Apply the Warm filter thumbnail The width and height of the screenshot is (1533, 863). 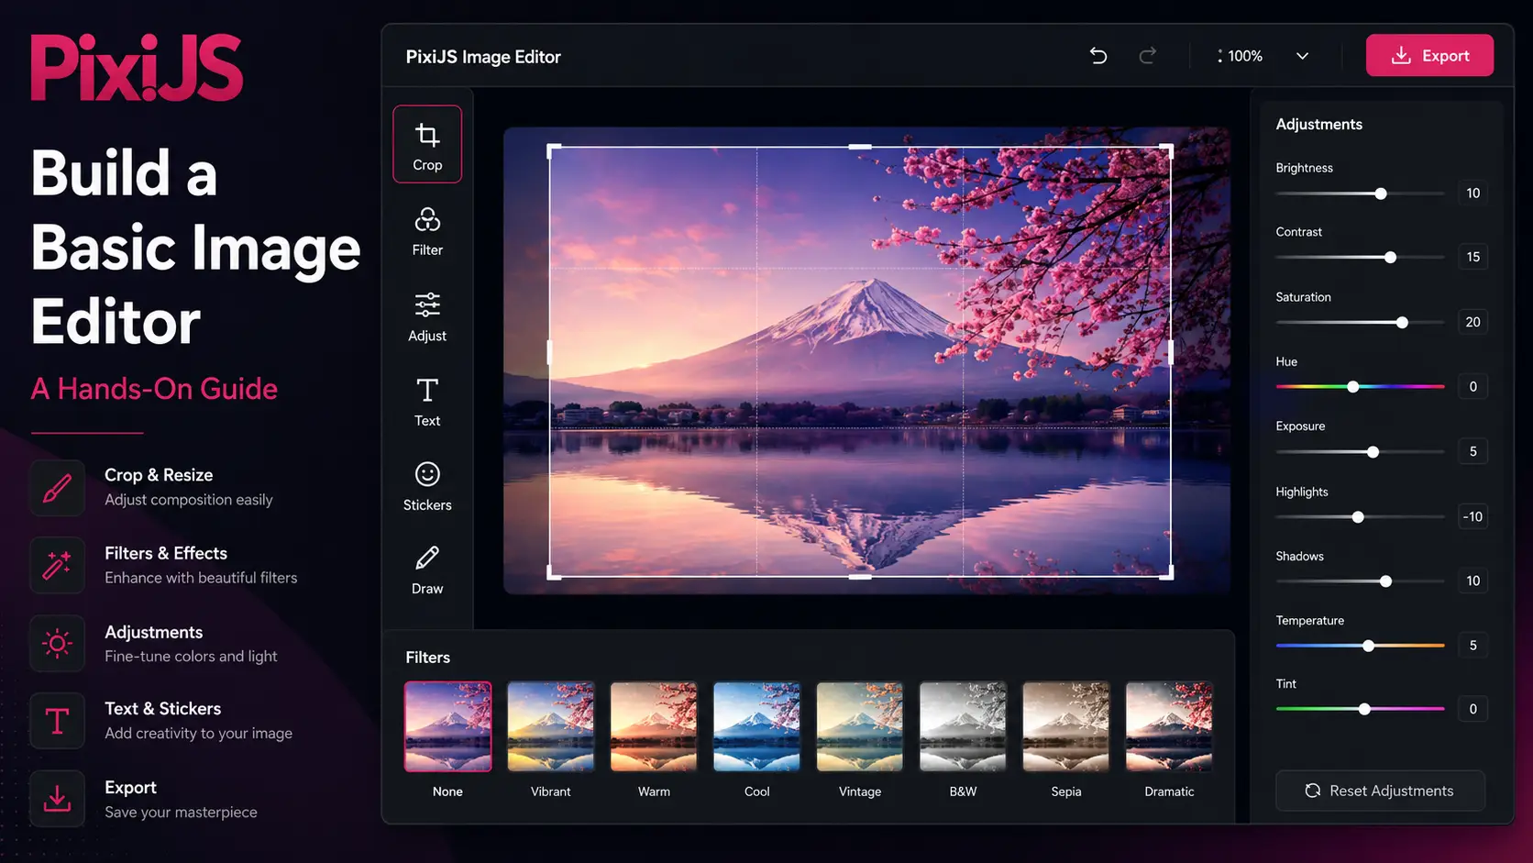654,726
